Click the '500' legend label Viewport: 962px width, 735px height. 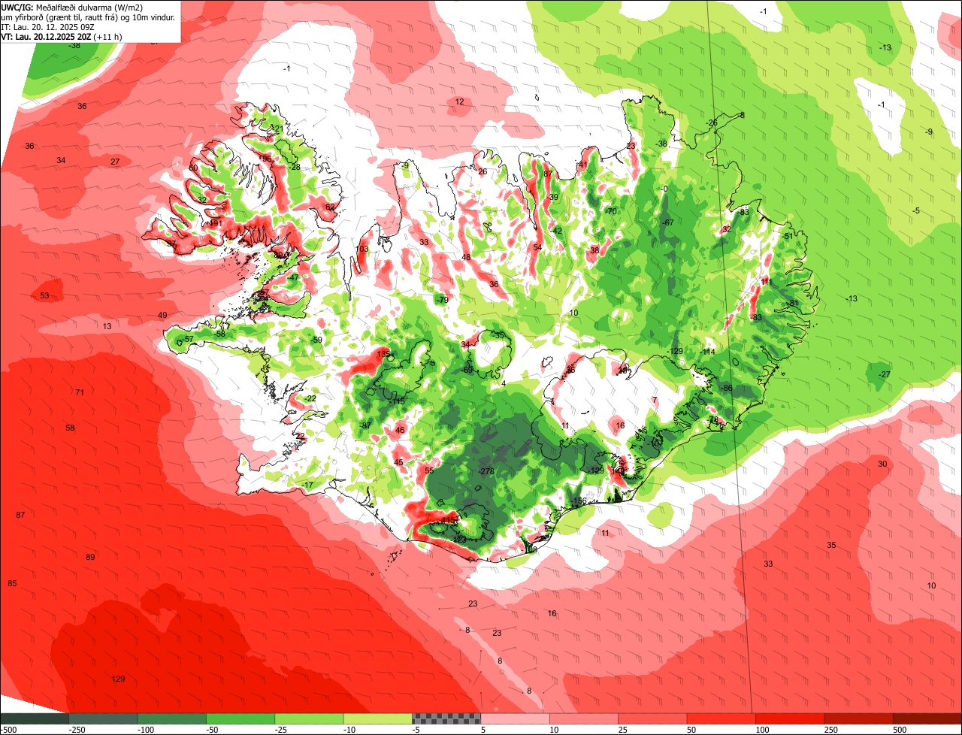pos(900,730)
